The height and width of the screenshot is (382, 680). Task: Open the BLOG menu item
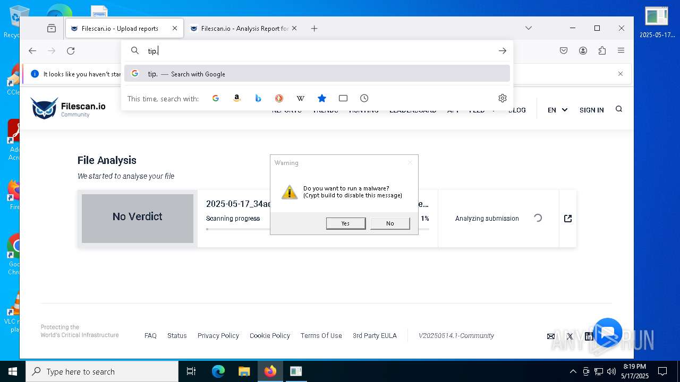[517, 110]
